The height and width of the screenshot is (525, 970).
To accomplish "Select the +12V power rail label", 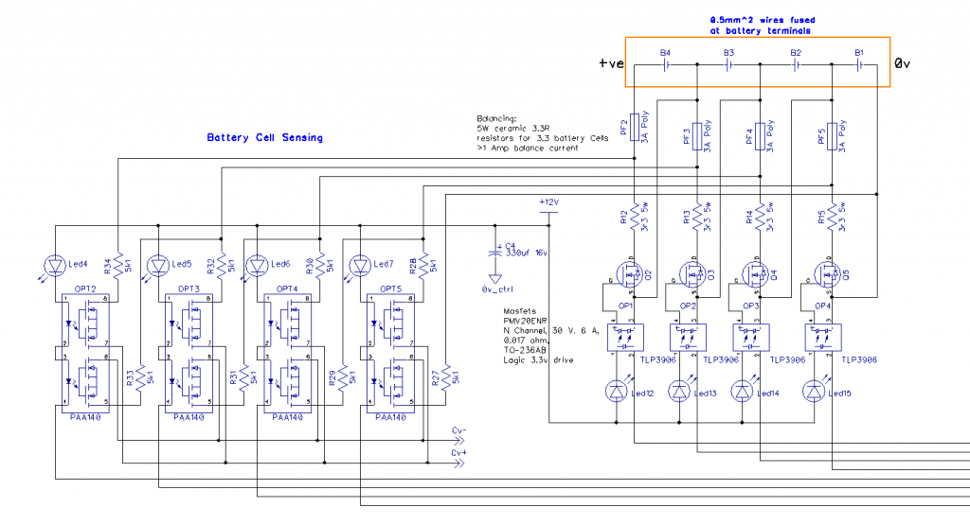I will [x=548, y=203].
